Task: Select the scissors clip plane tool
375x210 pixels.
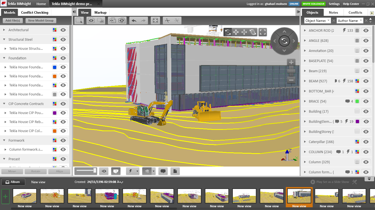Action: click(x=168, y=21)
